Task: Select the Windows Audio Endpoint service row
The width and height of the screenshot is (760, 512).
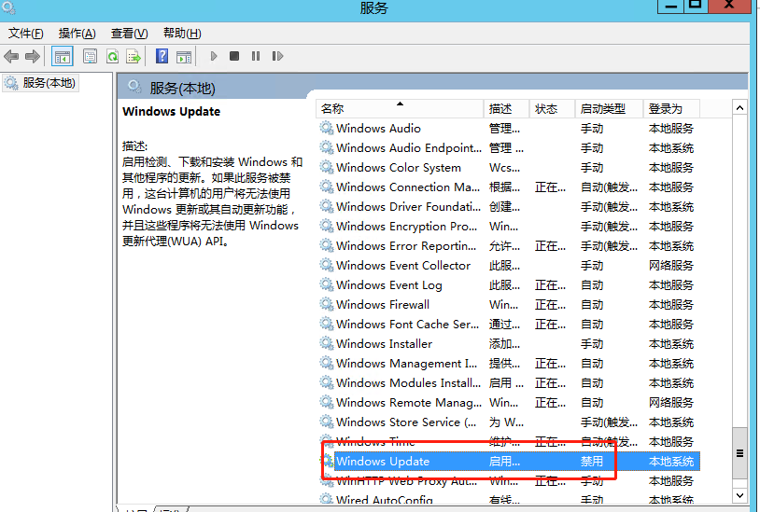Action: (x=508, y=148)
